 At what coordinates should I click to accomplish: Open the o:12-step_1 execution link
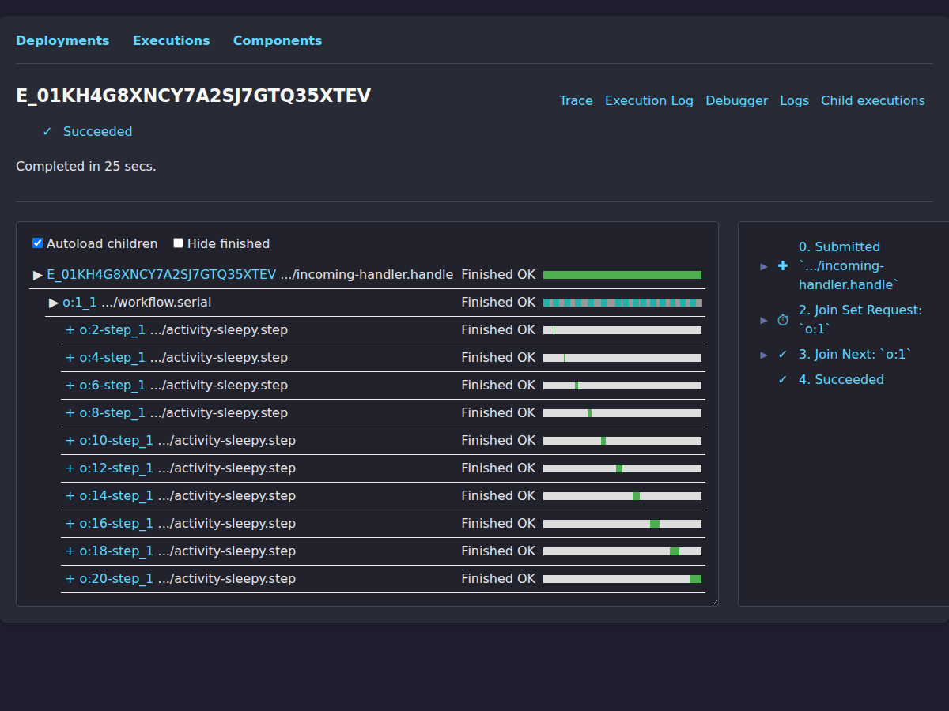pos(116,468)
